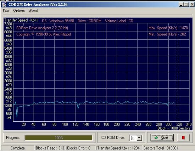Open the Options menu
195x151 pixels.
pyautogui.click(x=19, y=10)
